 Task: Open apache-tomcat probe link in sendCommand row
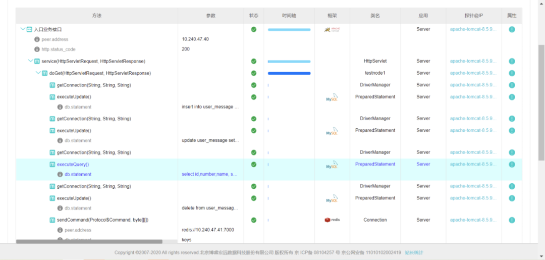tap(473, 220)
